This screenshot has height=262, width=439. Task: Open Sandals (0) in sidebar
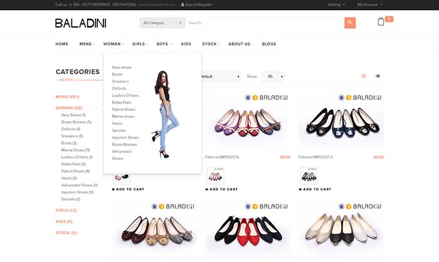[x=71, y=199]
